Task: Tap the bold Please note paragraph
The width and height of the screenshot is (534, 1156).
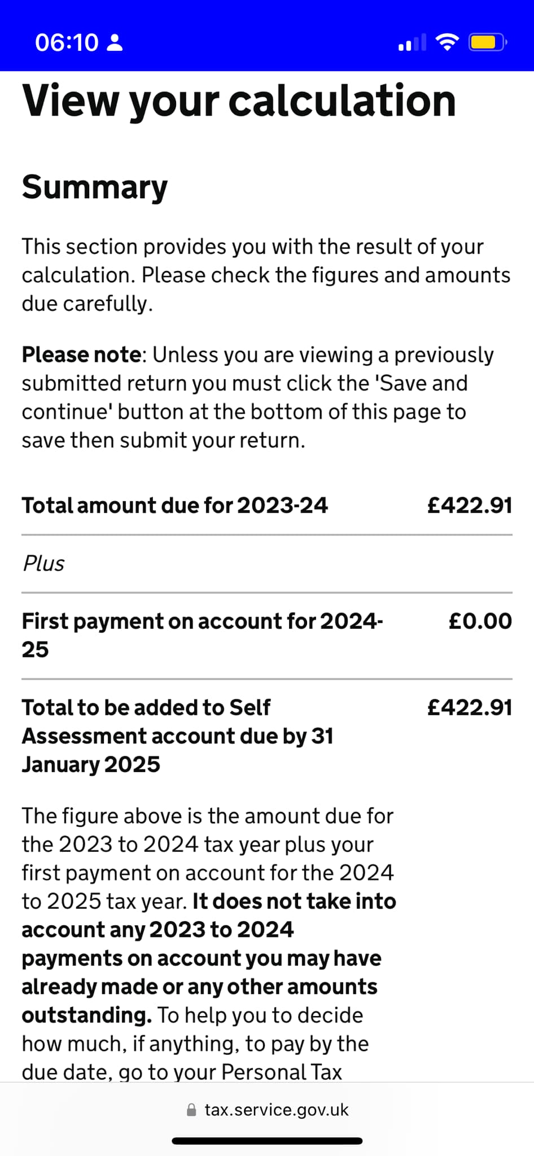Action: point(258,397)
